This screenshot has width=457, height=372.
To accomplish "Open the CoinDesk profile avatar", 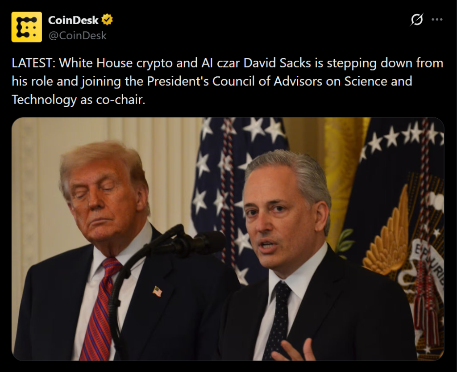I will (26, 27).
